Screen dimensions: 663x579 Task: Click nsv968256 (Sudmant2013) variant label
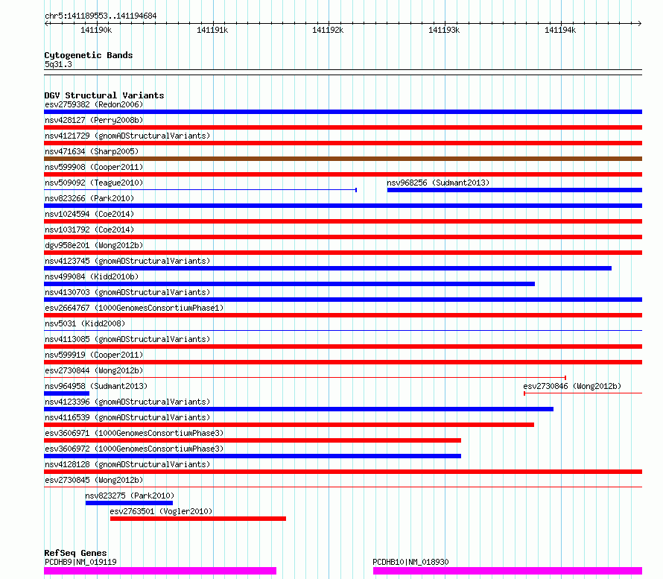[438, 183]
